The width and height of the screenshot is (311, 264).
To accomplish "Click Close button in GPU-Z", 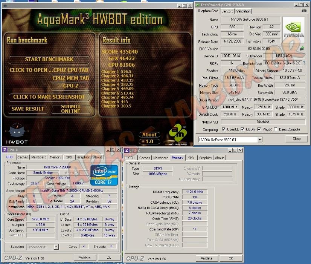I will click(x=297, y=139).
